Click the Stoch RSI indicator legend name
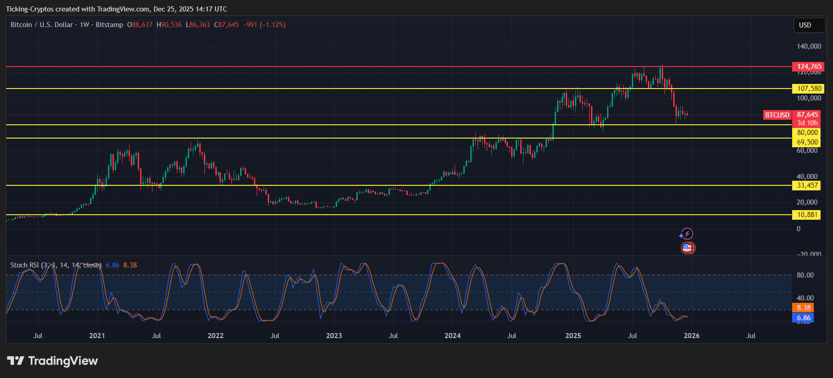Image resolution: width=833 pixels, height=378 pixels. pyautogui.click(x=56, y=265)
